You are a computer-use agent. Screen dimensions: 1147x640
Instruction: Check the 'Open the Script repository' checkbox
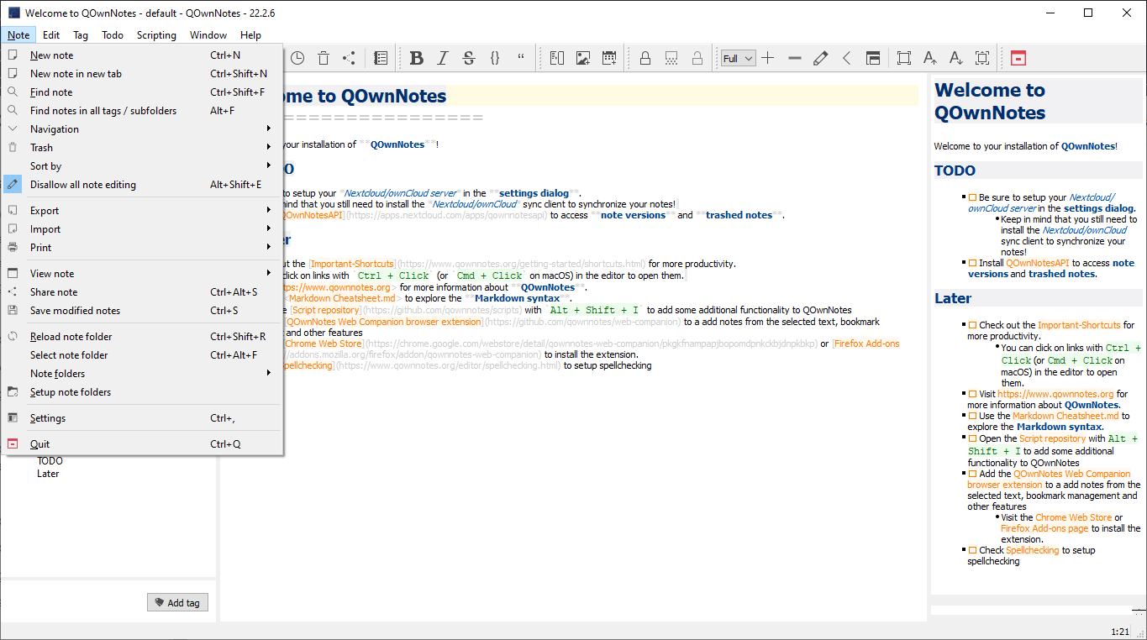973,438
